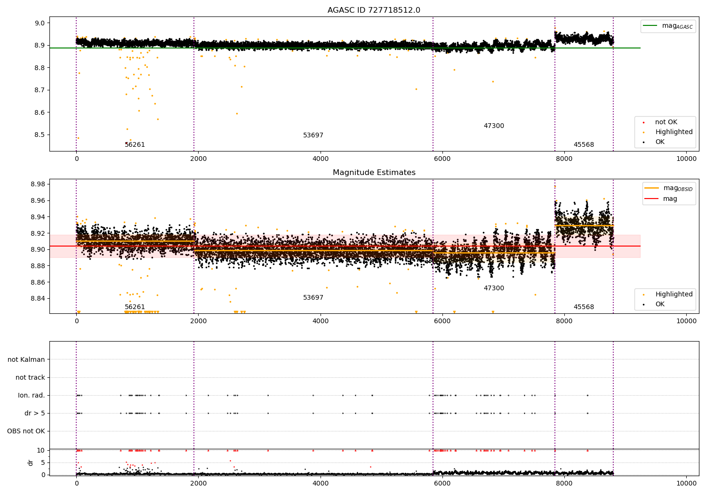This screenshot has height=494, width=706.
Task: Click annotation 56261 in the AGASC ID plot
Action: point(135,145)
